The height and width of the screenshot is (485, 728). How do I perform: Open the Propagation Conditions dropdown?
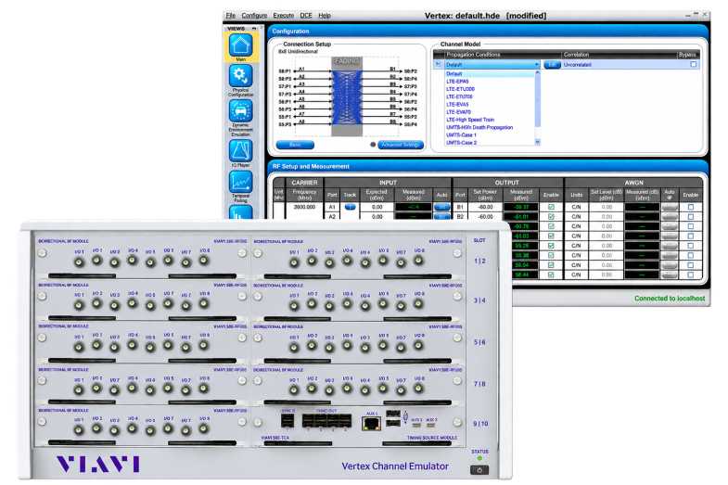pyautogui.click(x=492, y=65)
